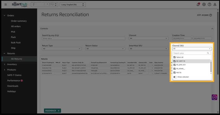Image resolution: width=220 pixels, height=115 pixels.
Task: Open the hamburger navigation menu
Action: point(5,5)
